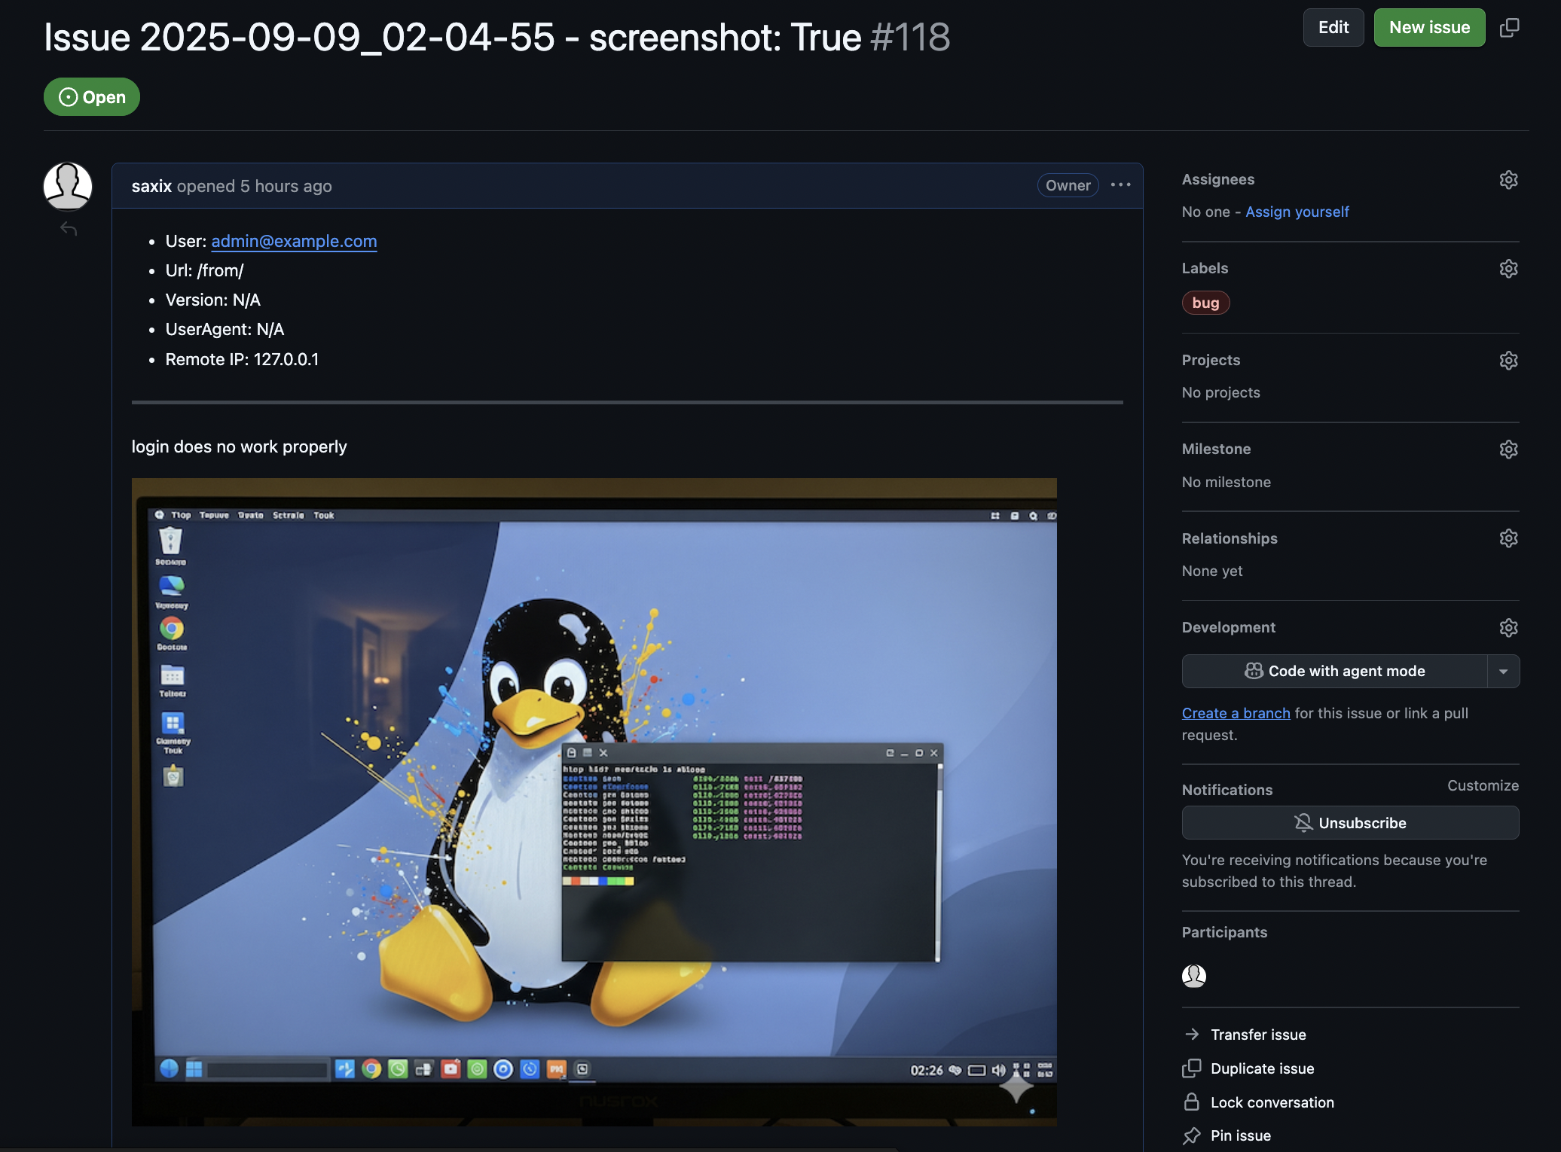Select Pin issue
1561x1152 pixels.
(1226, 1135)
